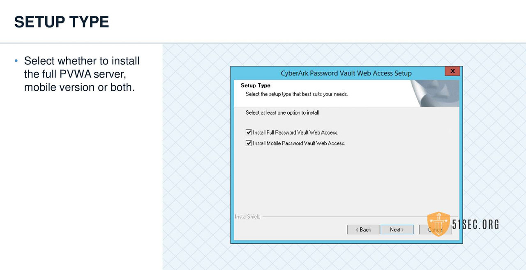
Task: Click the bullet text about full PVWA server
Action: 82,74
